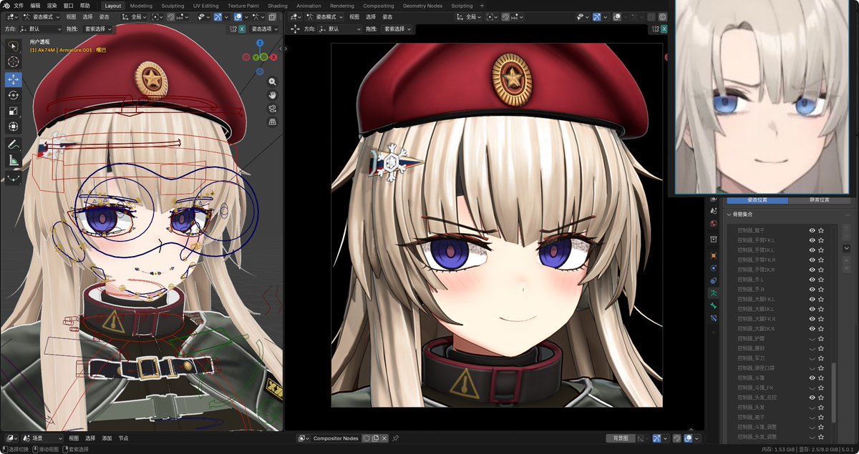Open left viewport 姿态模式 mode dropdown

pyautogui.click(x=43, y=16)
